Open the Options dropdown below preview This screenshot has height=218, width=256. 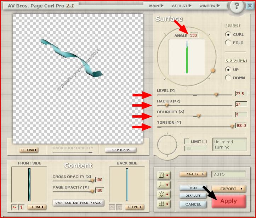click(x=29, y=150)
